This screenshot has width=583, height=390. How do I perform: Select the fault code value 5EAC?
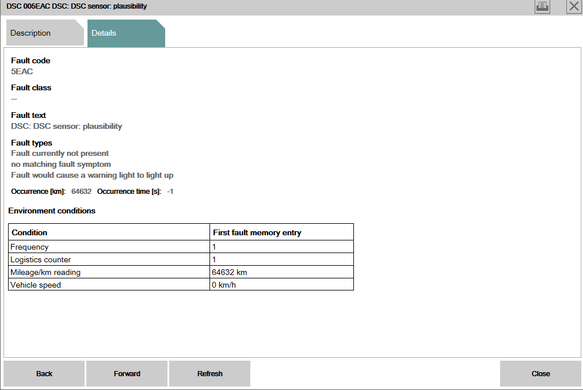(x=22, y=71)
